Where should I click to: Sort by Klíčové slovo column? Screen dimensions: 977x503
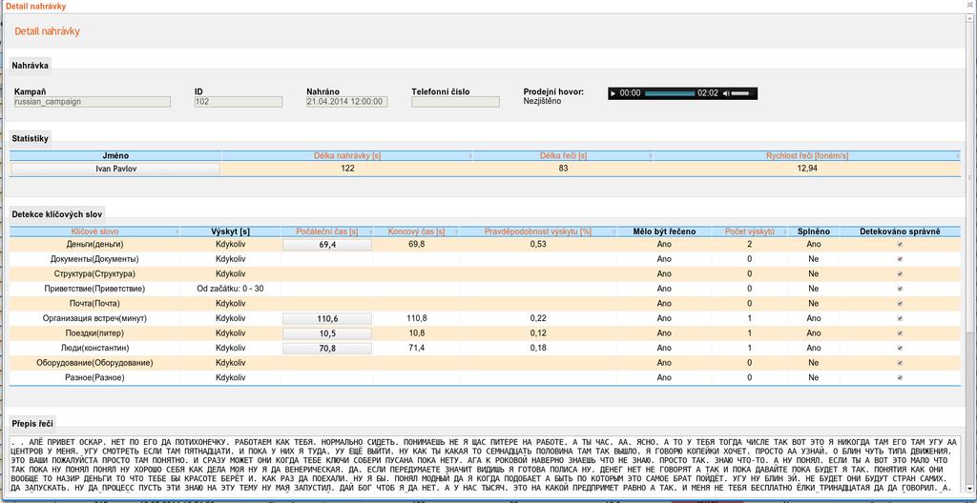pos(94,231)
